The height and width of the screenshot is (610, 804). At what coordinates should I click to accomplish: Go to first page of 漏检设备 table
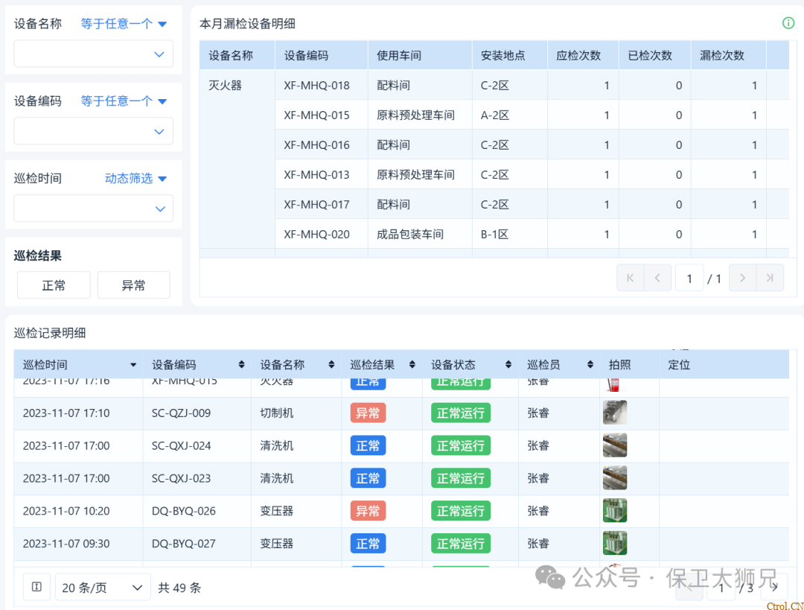tap(631, 278)
